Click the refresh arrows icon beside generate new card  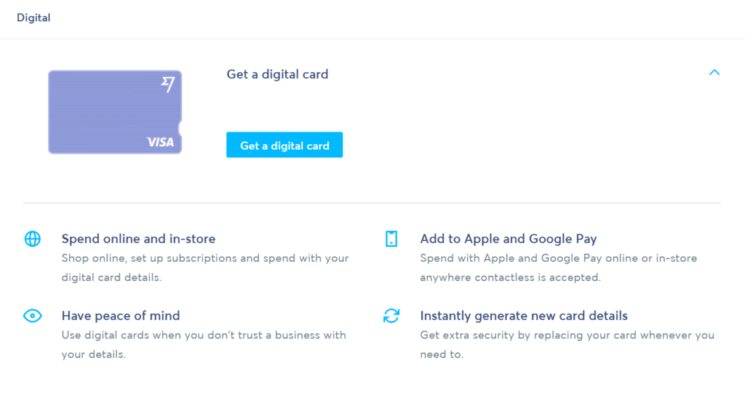(391, 316)
